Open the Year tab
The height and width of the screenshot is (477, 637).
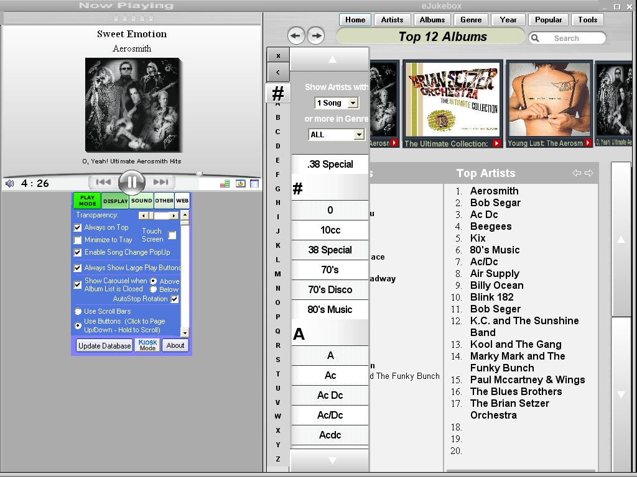click(508, 19)
